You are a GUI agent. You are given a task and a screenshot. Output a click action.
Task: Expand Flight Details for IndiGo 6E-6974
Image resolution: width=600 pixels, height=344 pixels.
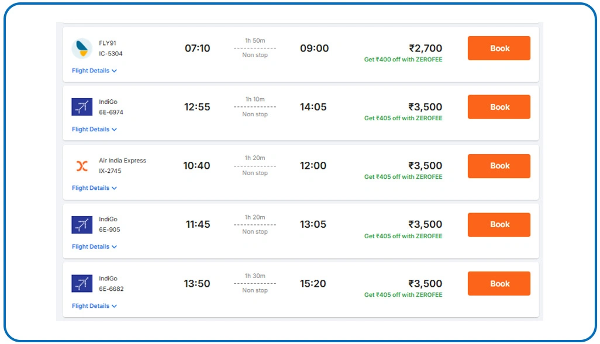(x=94, y=129)
